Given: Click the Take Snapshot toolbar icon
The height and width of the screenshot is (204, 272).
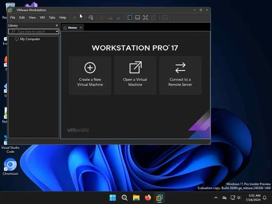Looking at the screenshot, I should pos(102,18).
